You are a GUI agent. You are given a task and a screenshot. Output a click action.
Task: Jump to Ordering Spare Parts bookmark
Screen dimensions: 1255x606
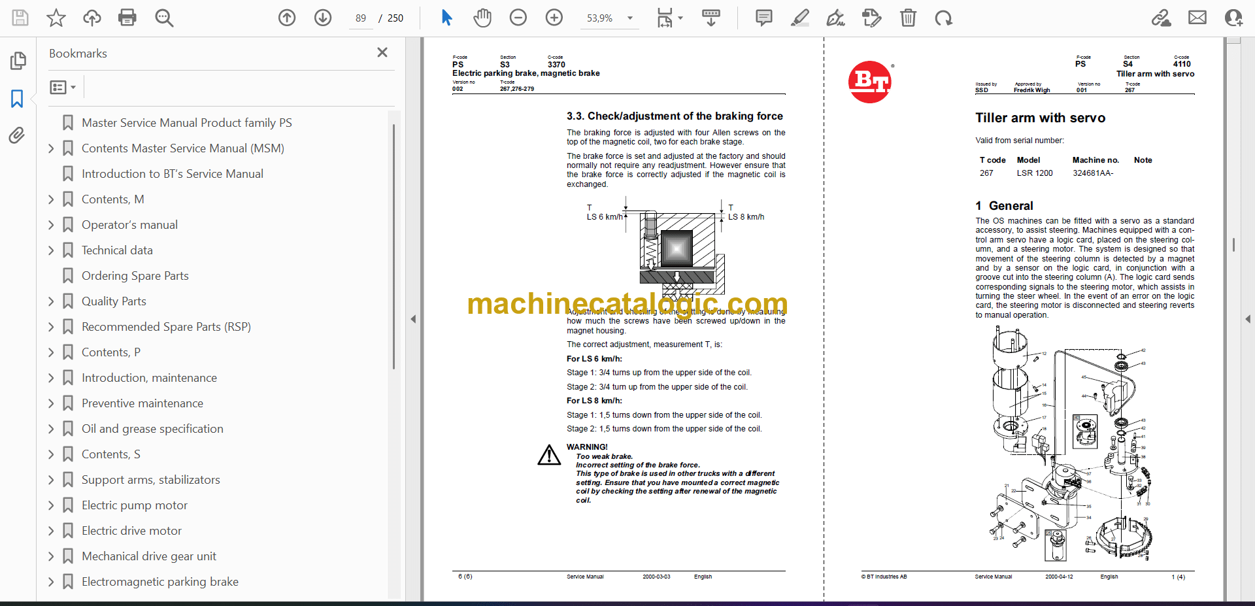click(x=135, y=276)
